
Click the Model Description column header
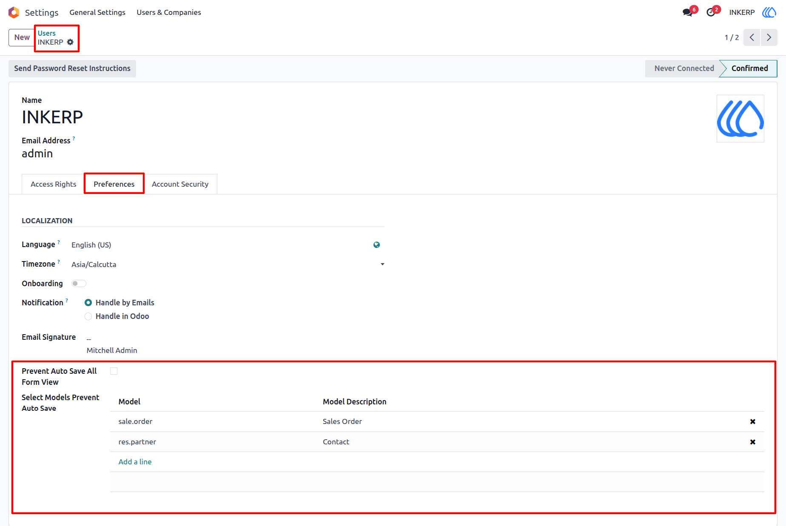coord(354,402)
